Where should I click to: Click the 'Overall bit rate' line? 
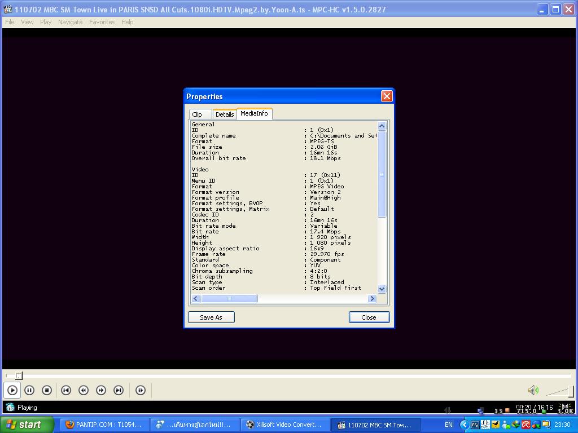pos(266,158)
